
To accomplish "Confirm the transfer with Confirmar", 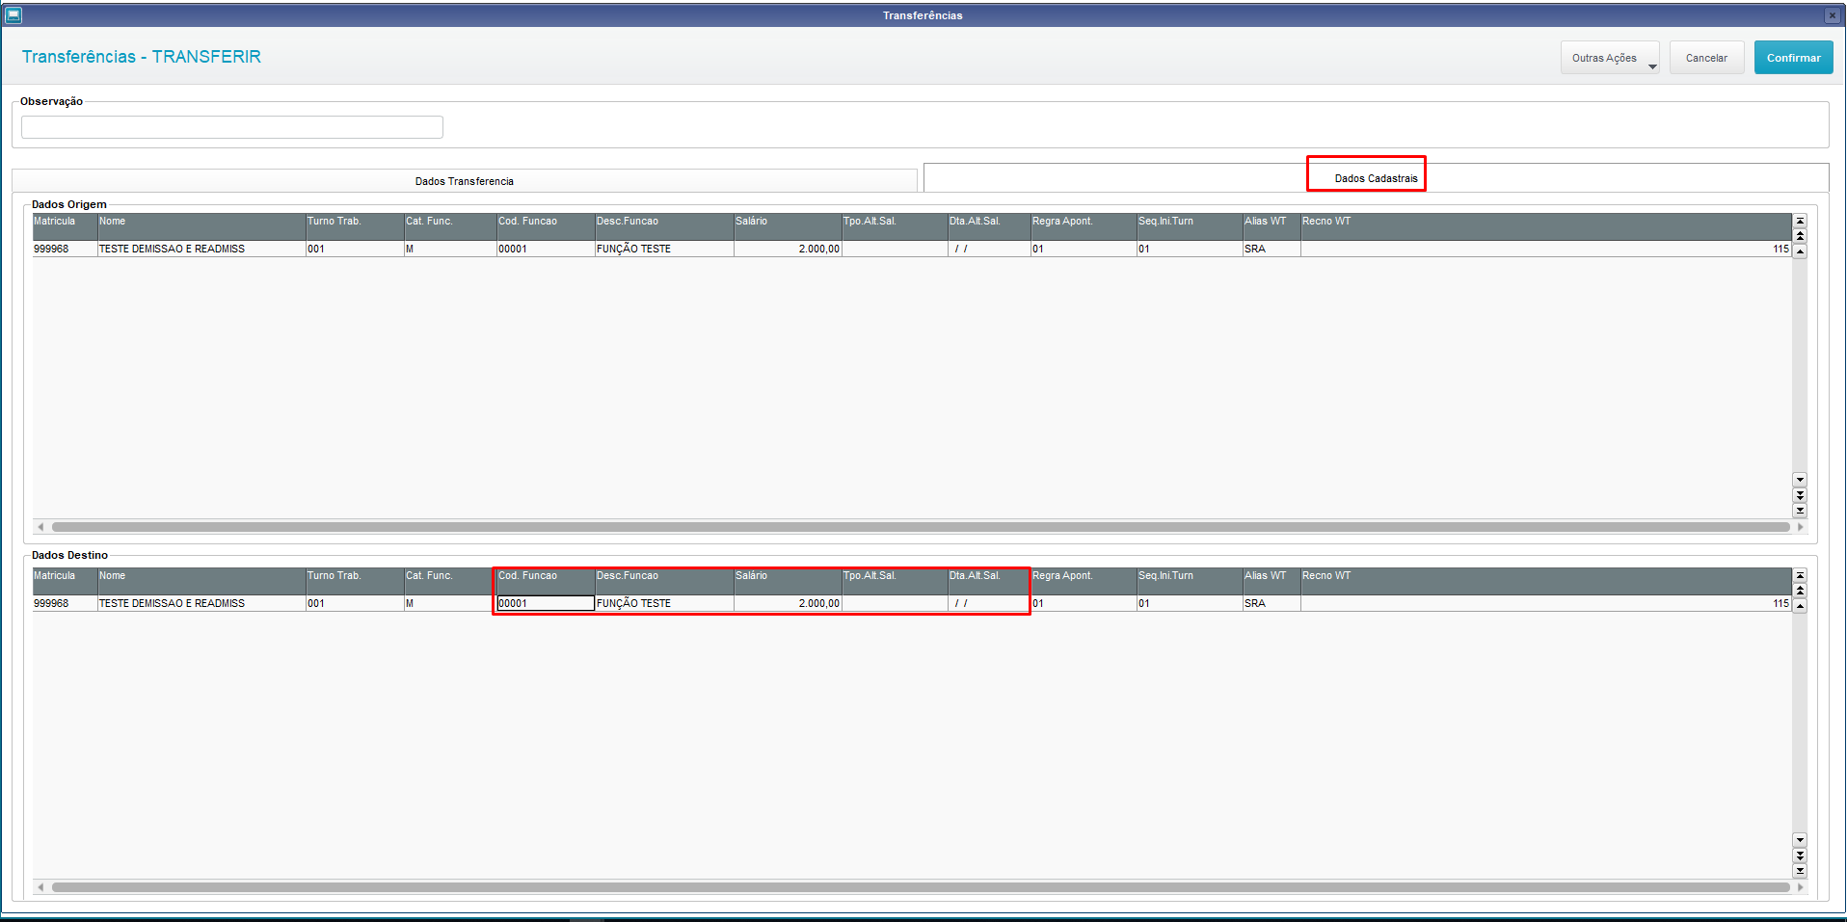I will click(1793, 58).
